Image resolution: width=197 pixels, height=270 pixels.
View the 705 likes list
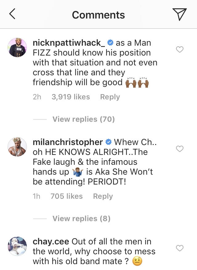tap(66, 196)
